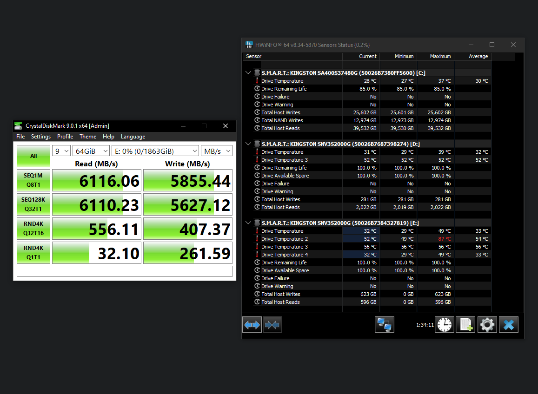Collapse the KINGSTON SA400S37480G [C:] sensor group

click(248, 72)
